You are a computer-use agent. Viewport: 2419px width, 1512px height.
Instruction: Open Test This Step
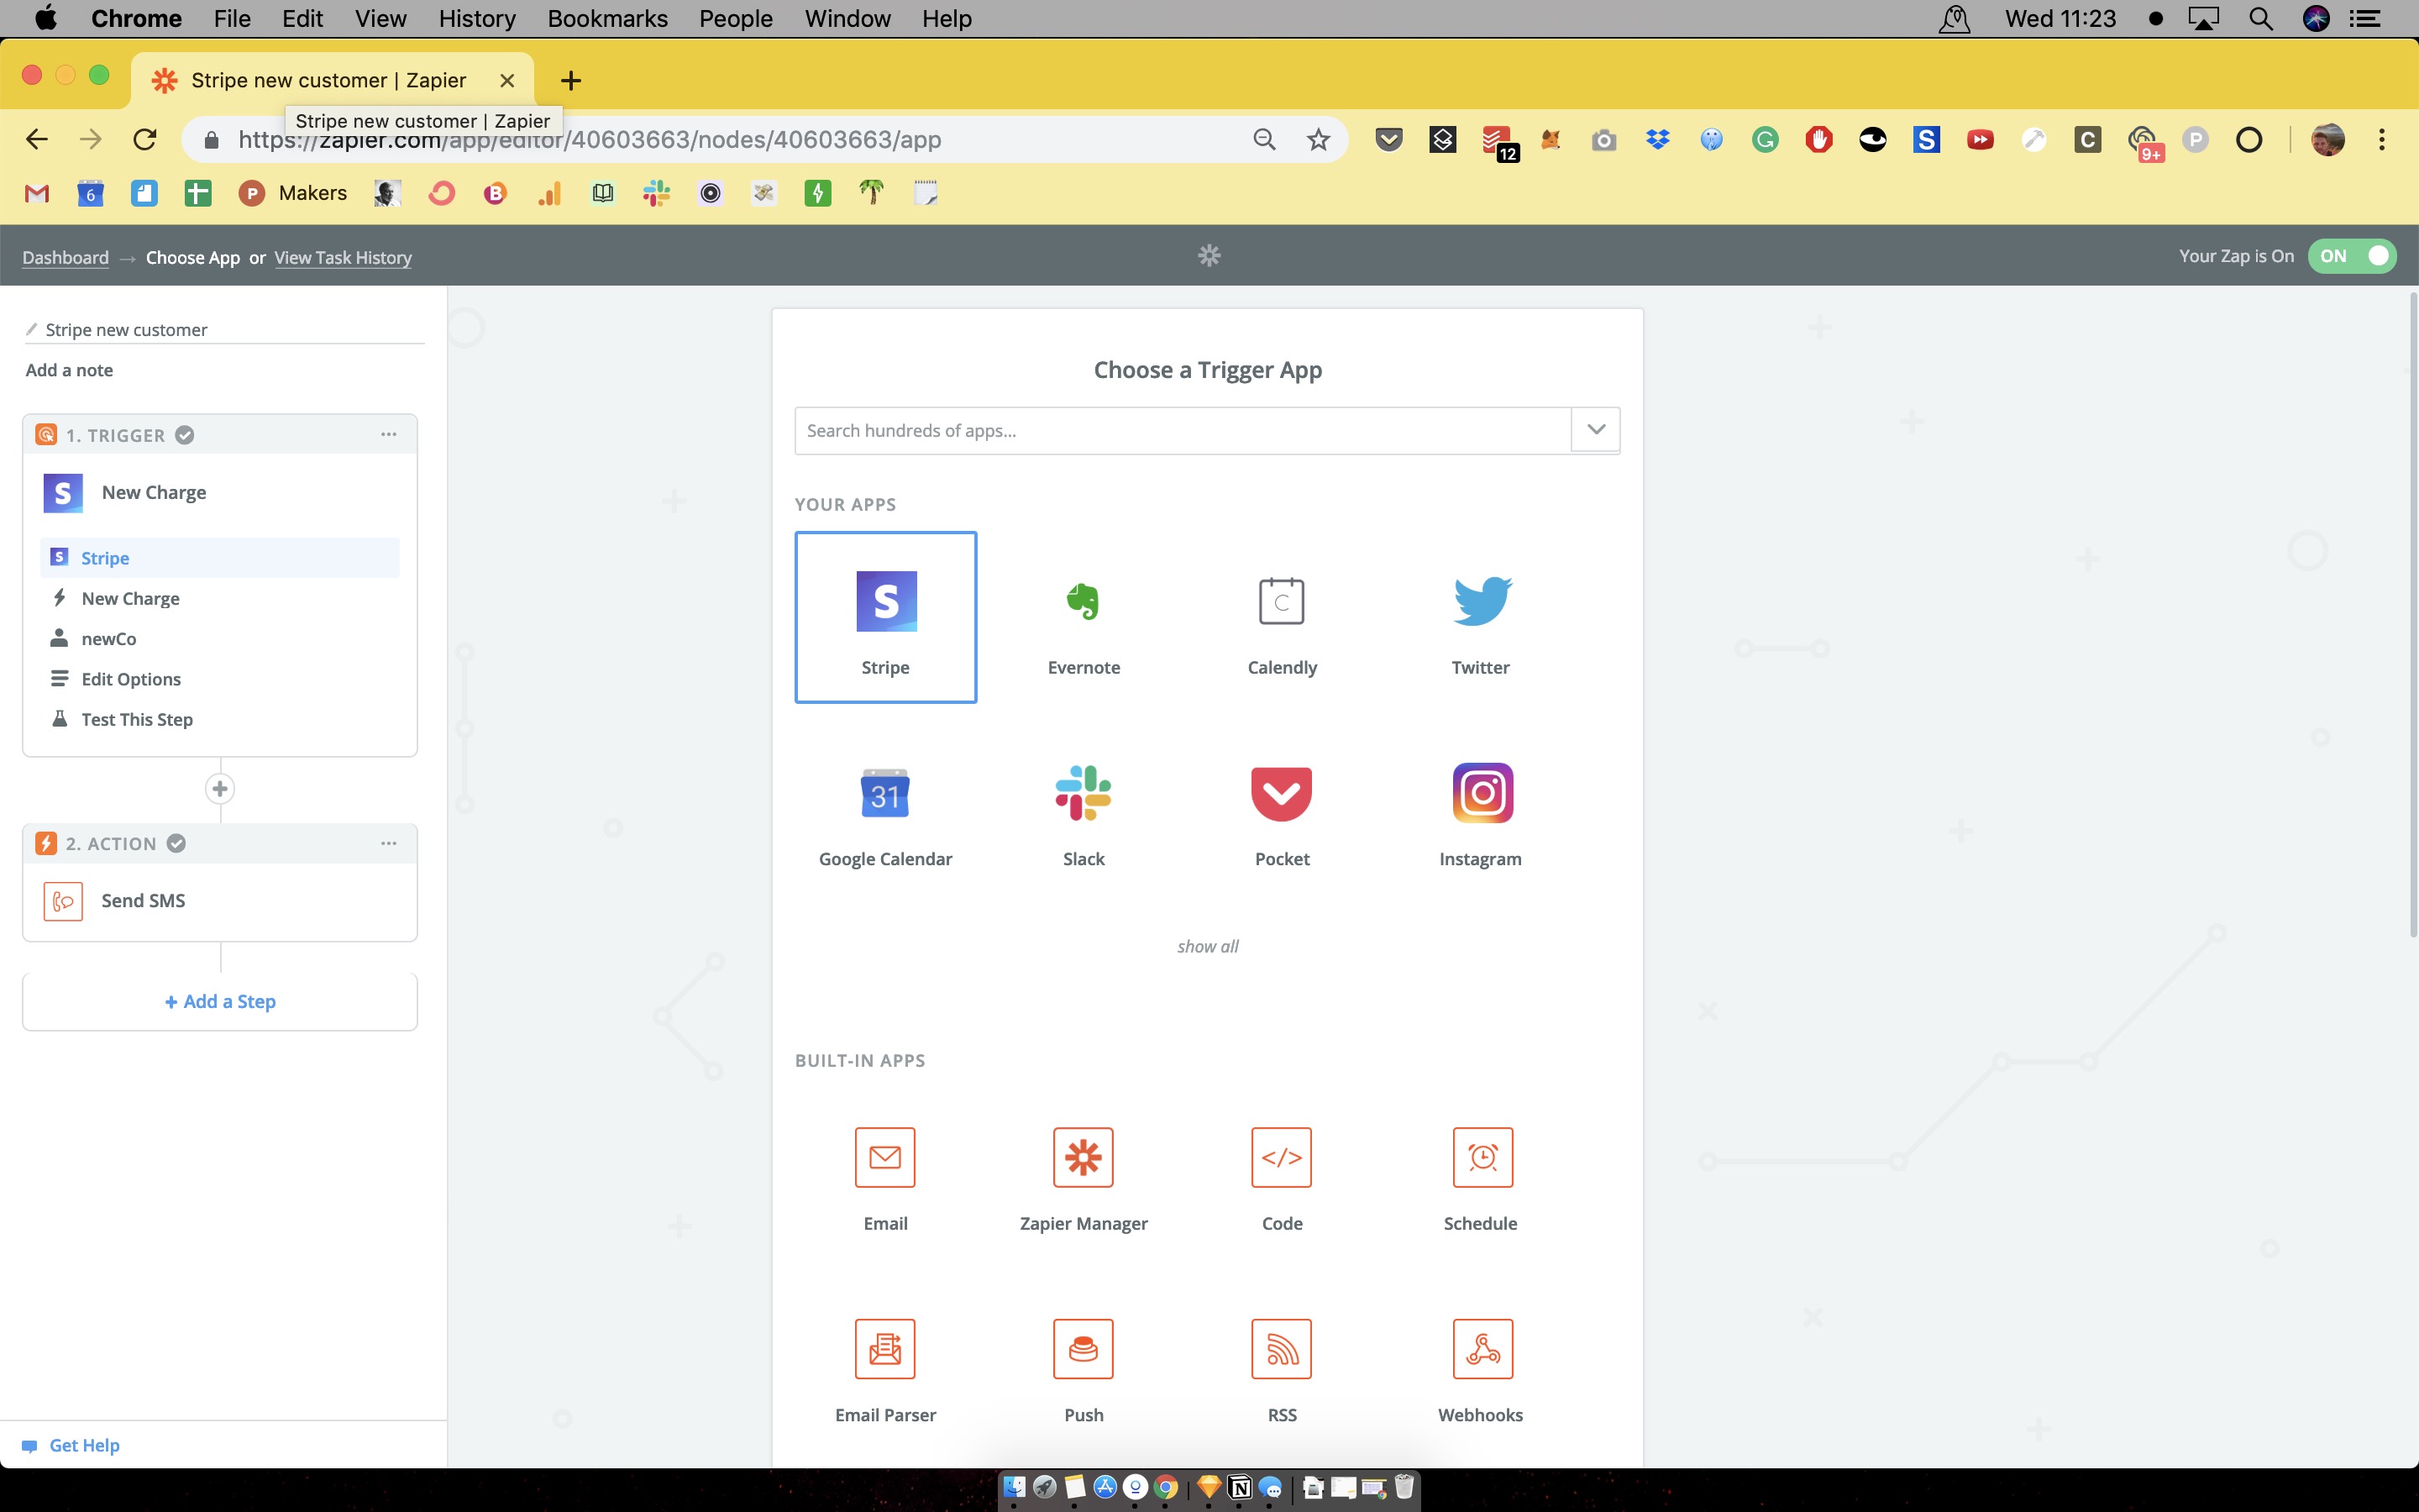tap(220, 719)
